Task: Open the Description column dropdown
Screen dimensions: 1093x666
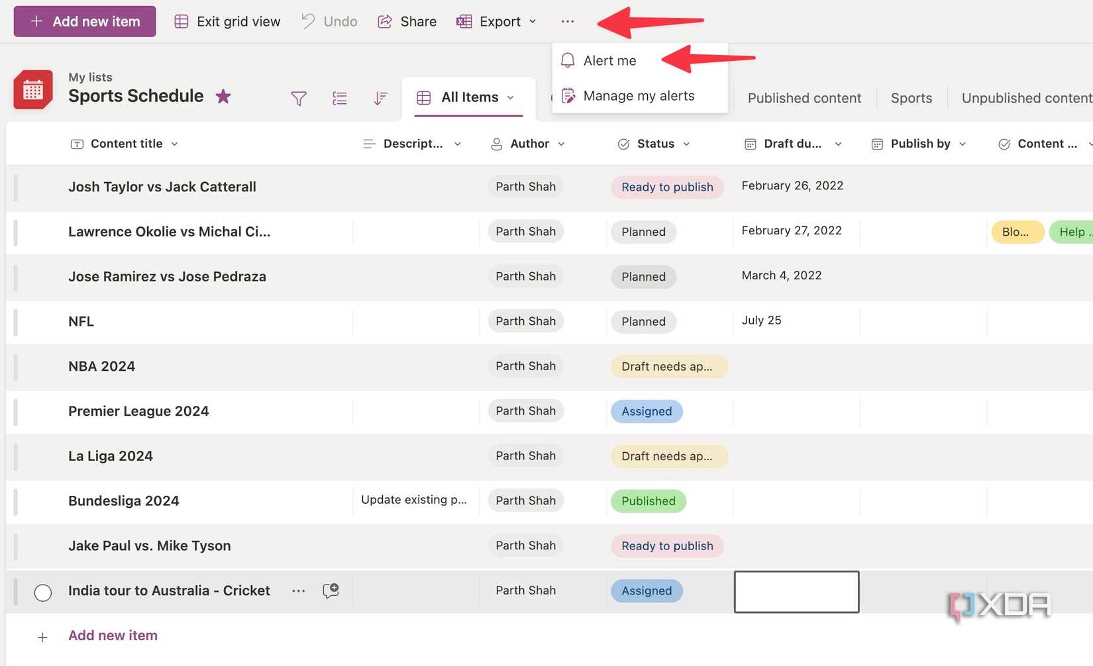Action: (x=458, y=144)
